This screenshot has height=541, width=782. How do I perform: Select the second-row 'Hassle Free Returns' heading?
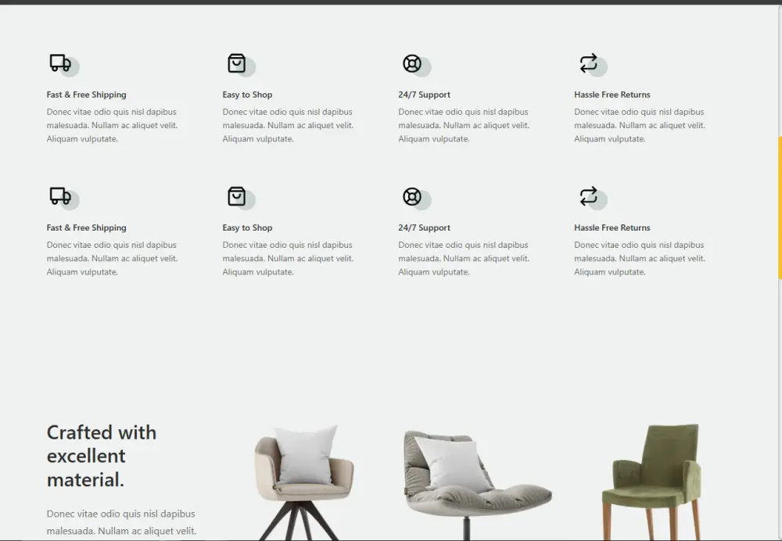(612, 228)
